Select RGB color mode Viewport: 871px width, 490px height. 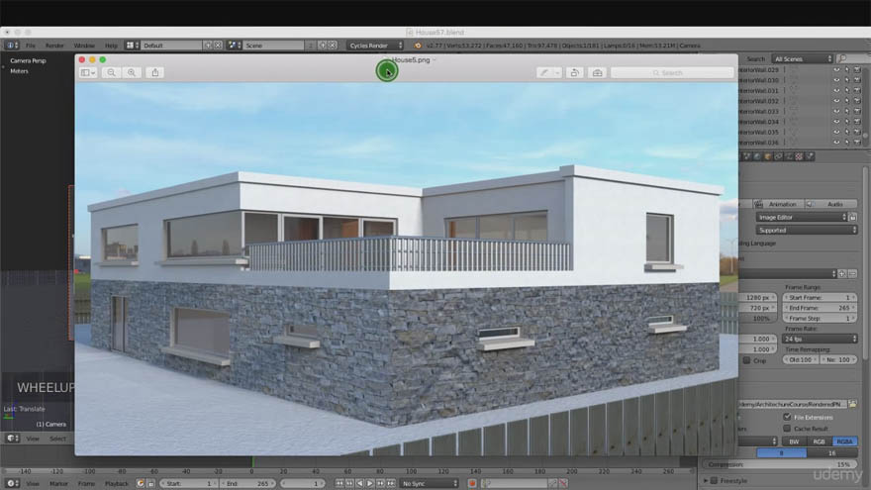820,441
